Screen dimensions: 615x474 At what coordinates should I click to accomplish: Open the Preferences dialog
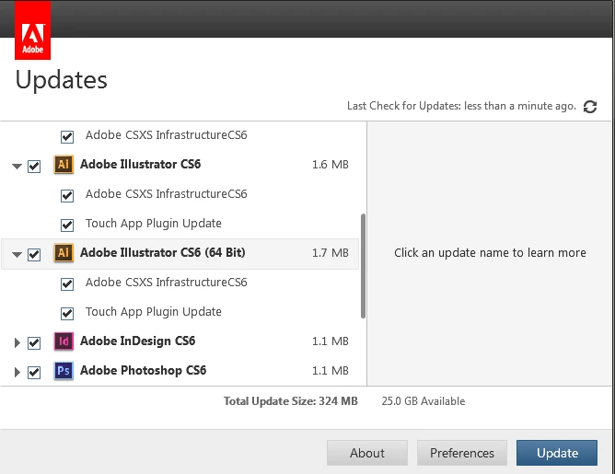462,453
